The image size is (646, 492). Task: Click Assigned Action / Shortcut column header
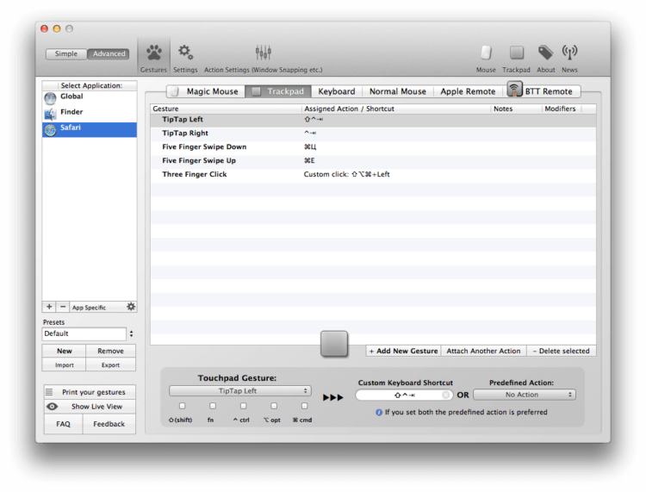tap(396, 109)
